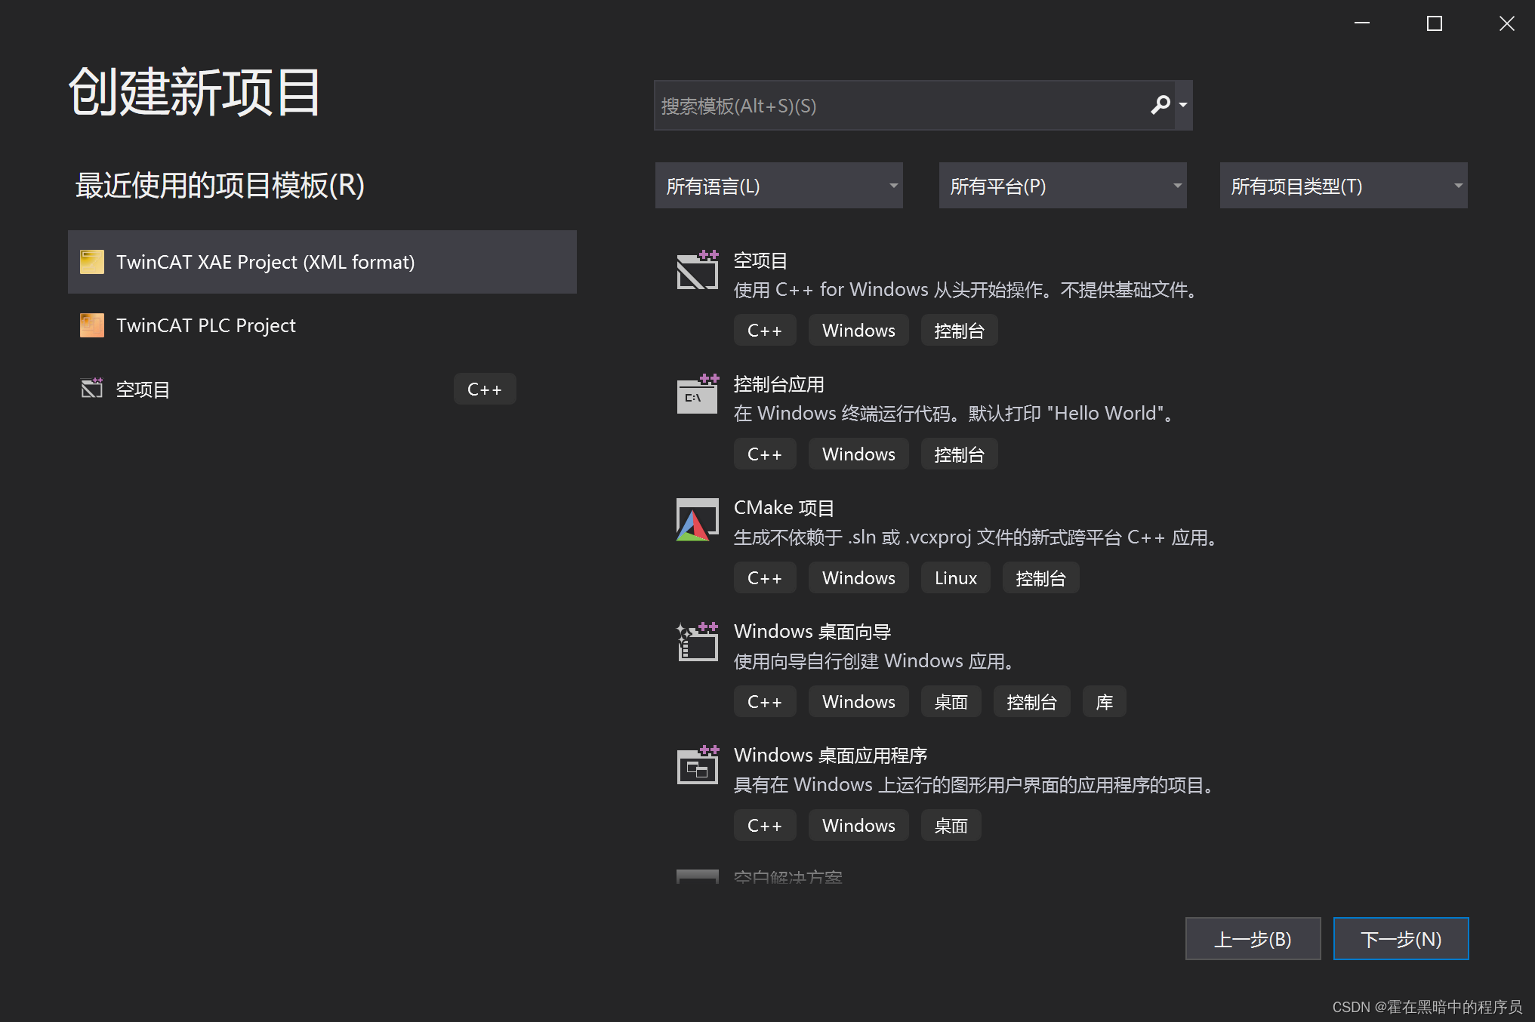This screenshot has width=1535, height=1022.
Task: Click the 下一步(N) next button
Action: [x=1401, y=938]
